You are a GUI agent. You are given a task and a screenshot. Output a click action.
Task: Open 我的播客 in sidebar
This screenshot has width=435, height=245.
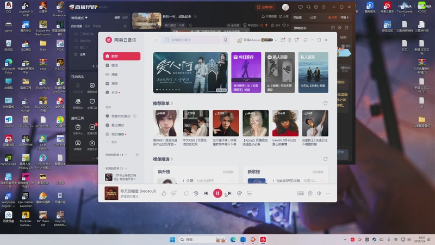tap(122, 134)
